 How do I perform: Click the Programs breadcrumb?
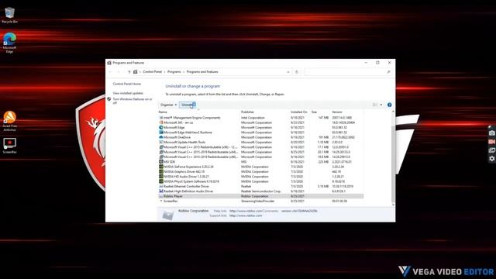click(x=174, y=72)
